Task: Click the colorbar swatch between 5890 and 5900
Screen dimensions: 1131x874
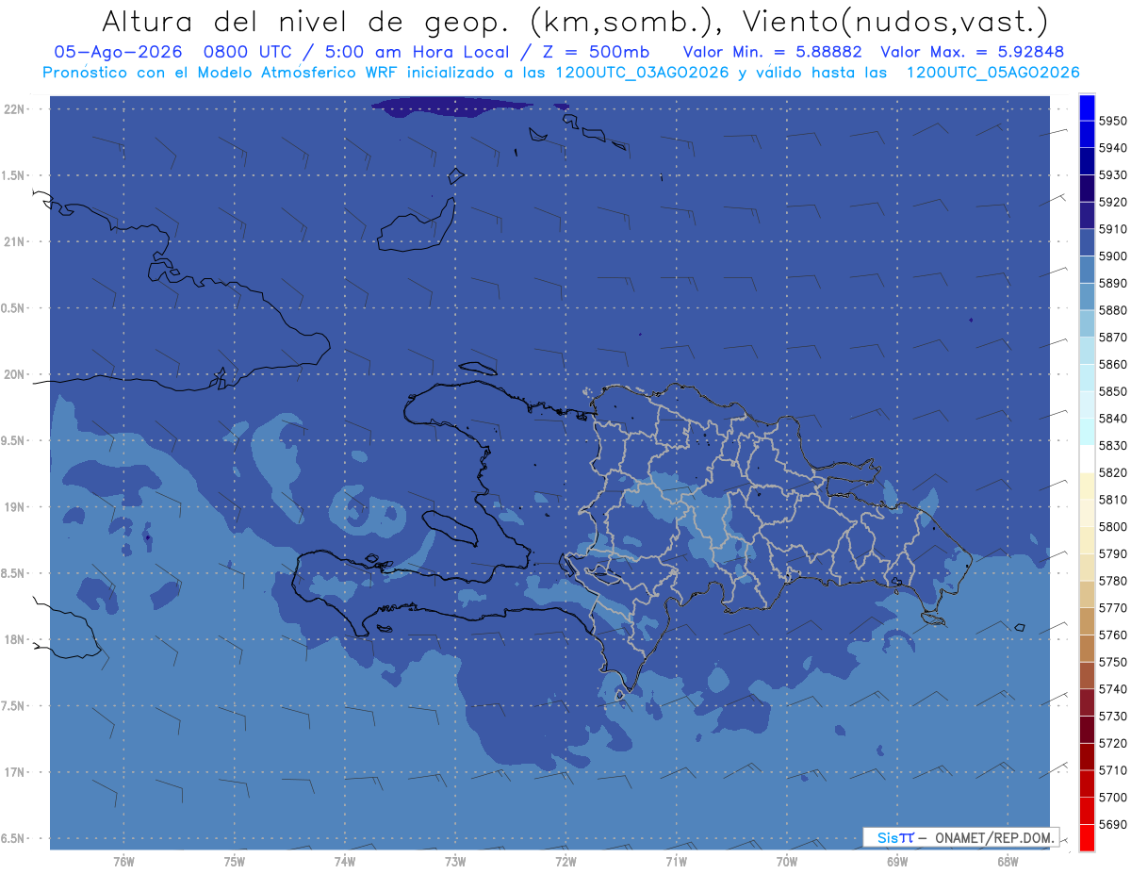Action: (1087, 270)
